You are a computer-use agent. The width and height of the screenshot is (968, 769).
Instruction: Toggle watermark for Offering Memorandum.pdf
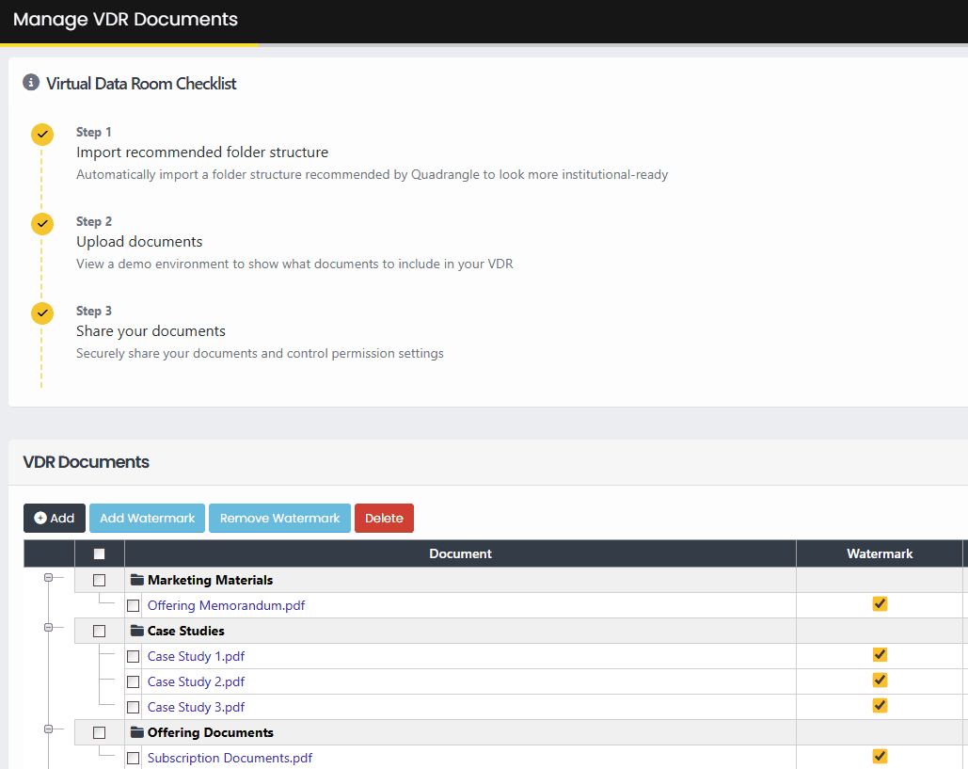point(880,604)
